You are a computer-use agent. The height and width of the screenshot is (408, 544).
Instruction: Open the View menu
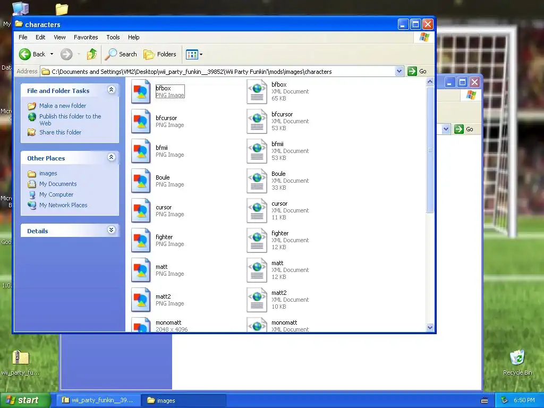59,37
